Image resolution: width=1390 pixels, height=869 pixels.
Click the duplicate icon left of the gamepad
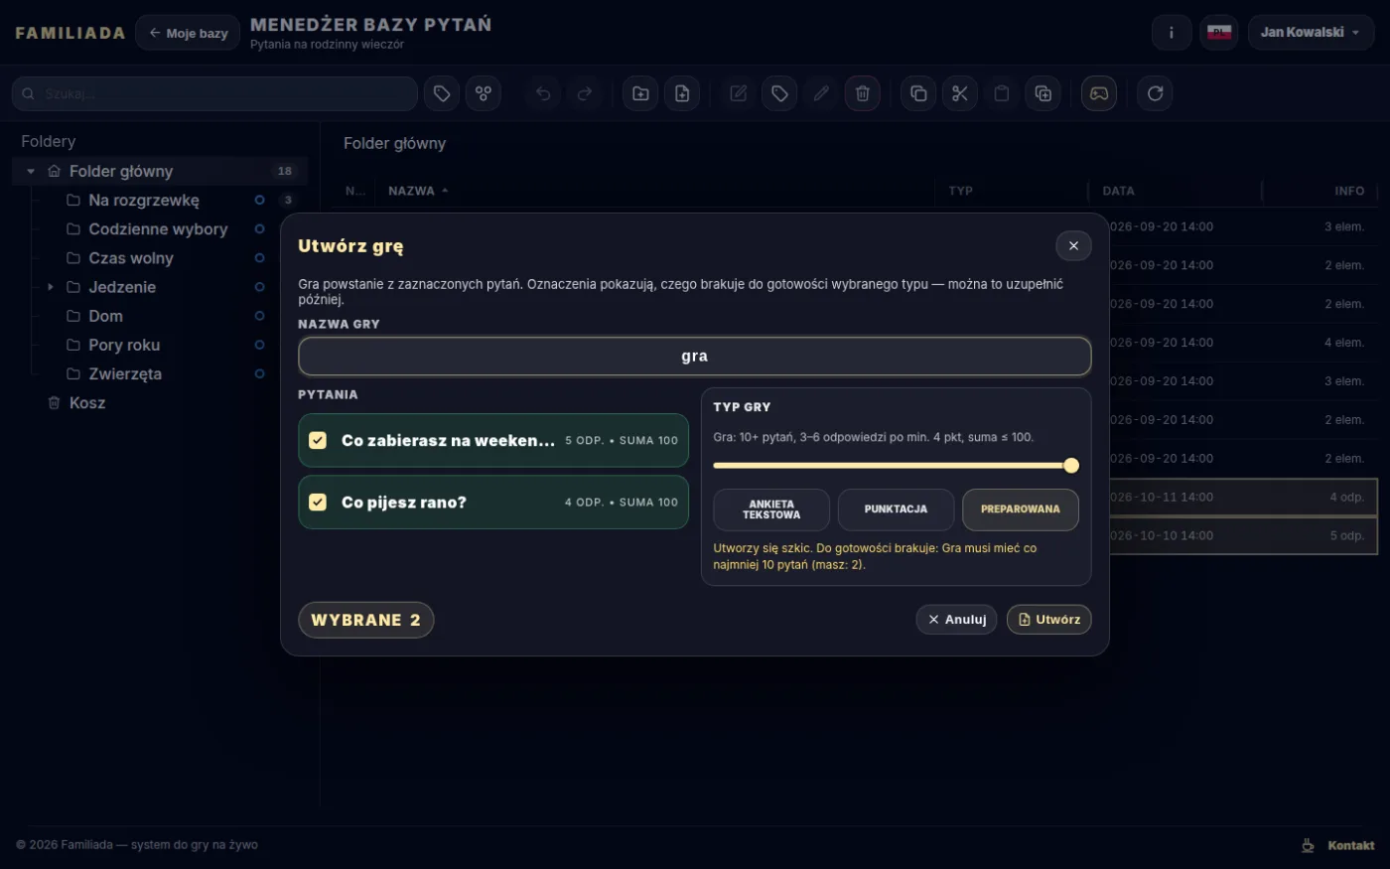pyautogui.click(x=1043, y=93)
